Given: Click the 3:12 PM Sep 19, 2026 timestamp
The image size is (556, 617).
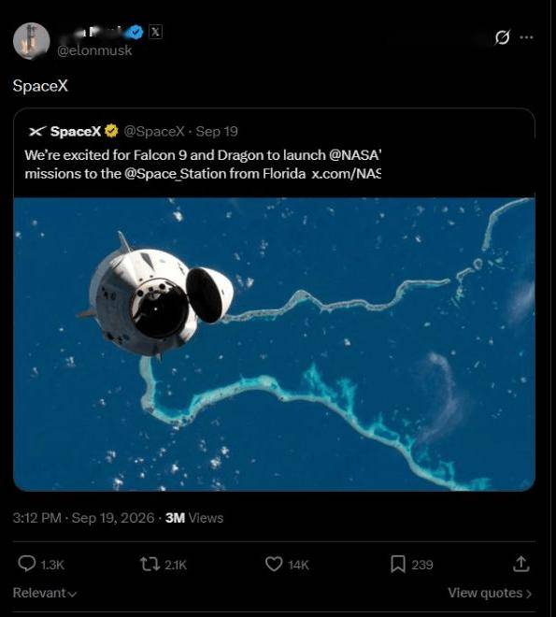Looking at the screenshot, I should pos(83,518).
